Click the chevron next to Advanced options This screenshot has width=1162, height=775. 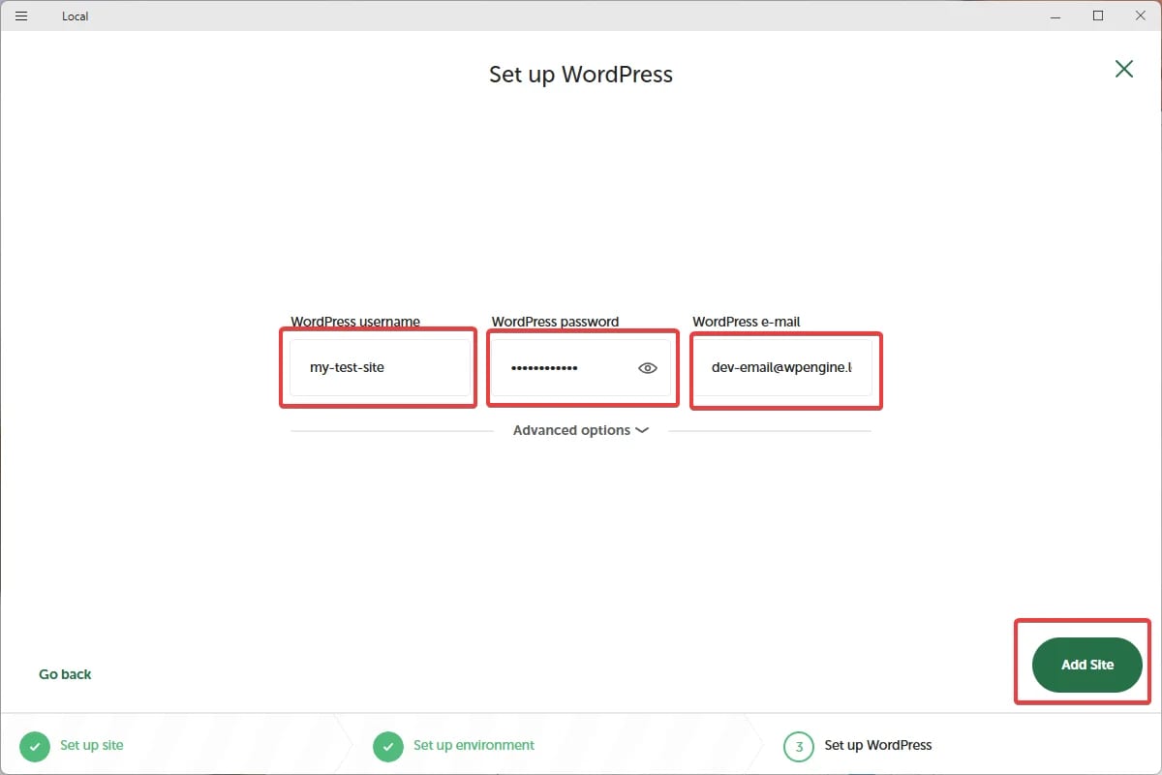[641, 430]
